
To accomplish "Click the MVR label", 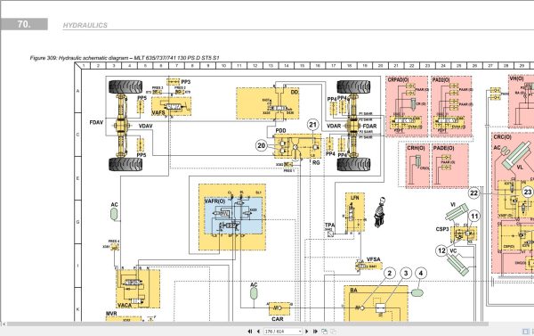I will (111, 314).
